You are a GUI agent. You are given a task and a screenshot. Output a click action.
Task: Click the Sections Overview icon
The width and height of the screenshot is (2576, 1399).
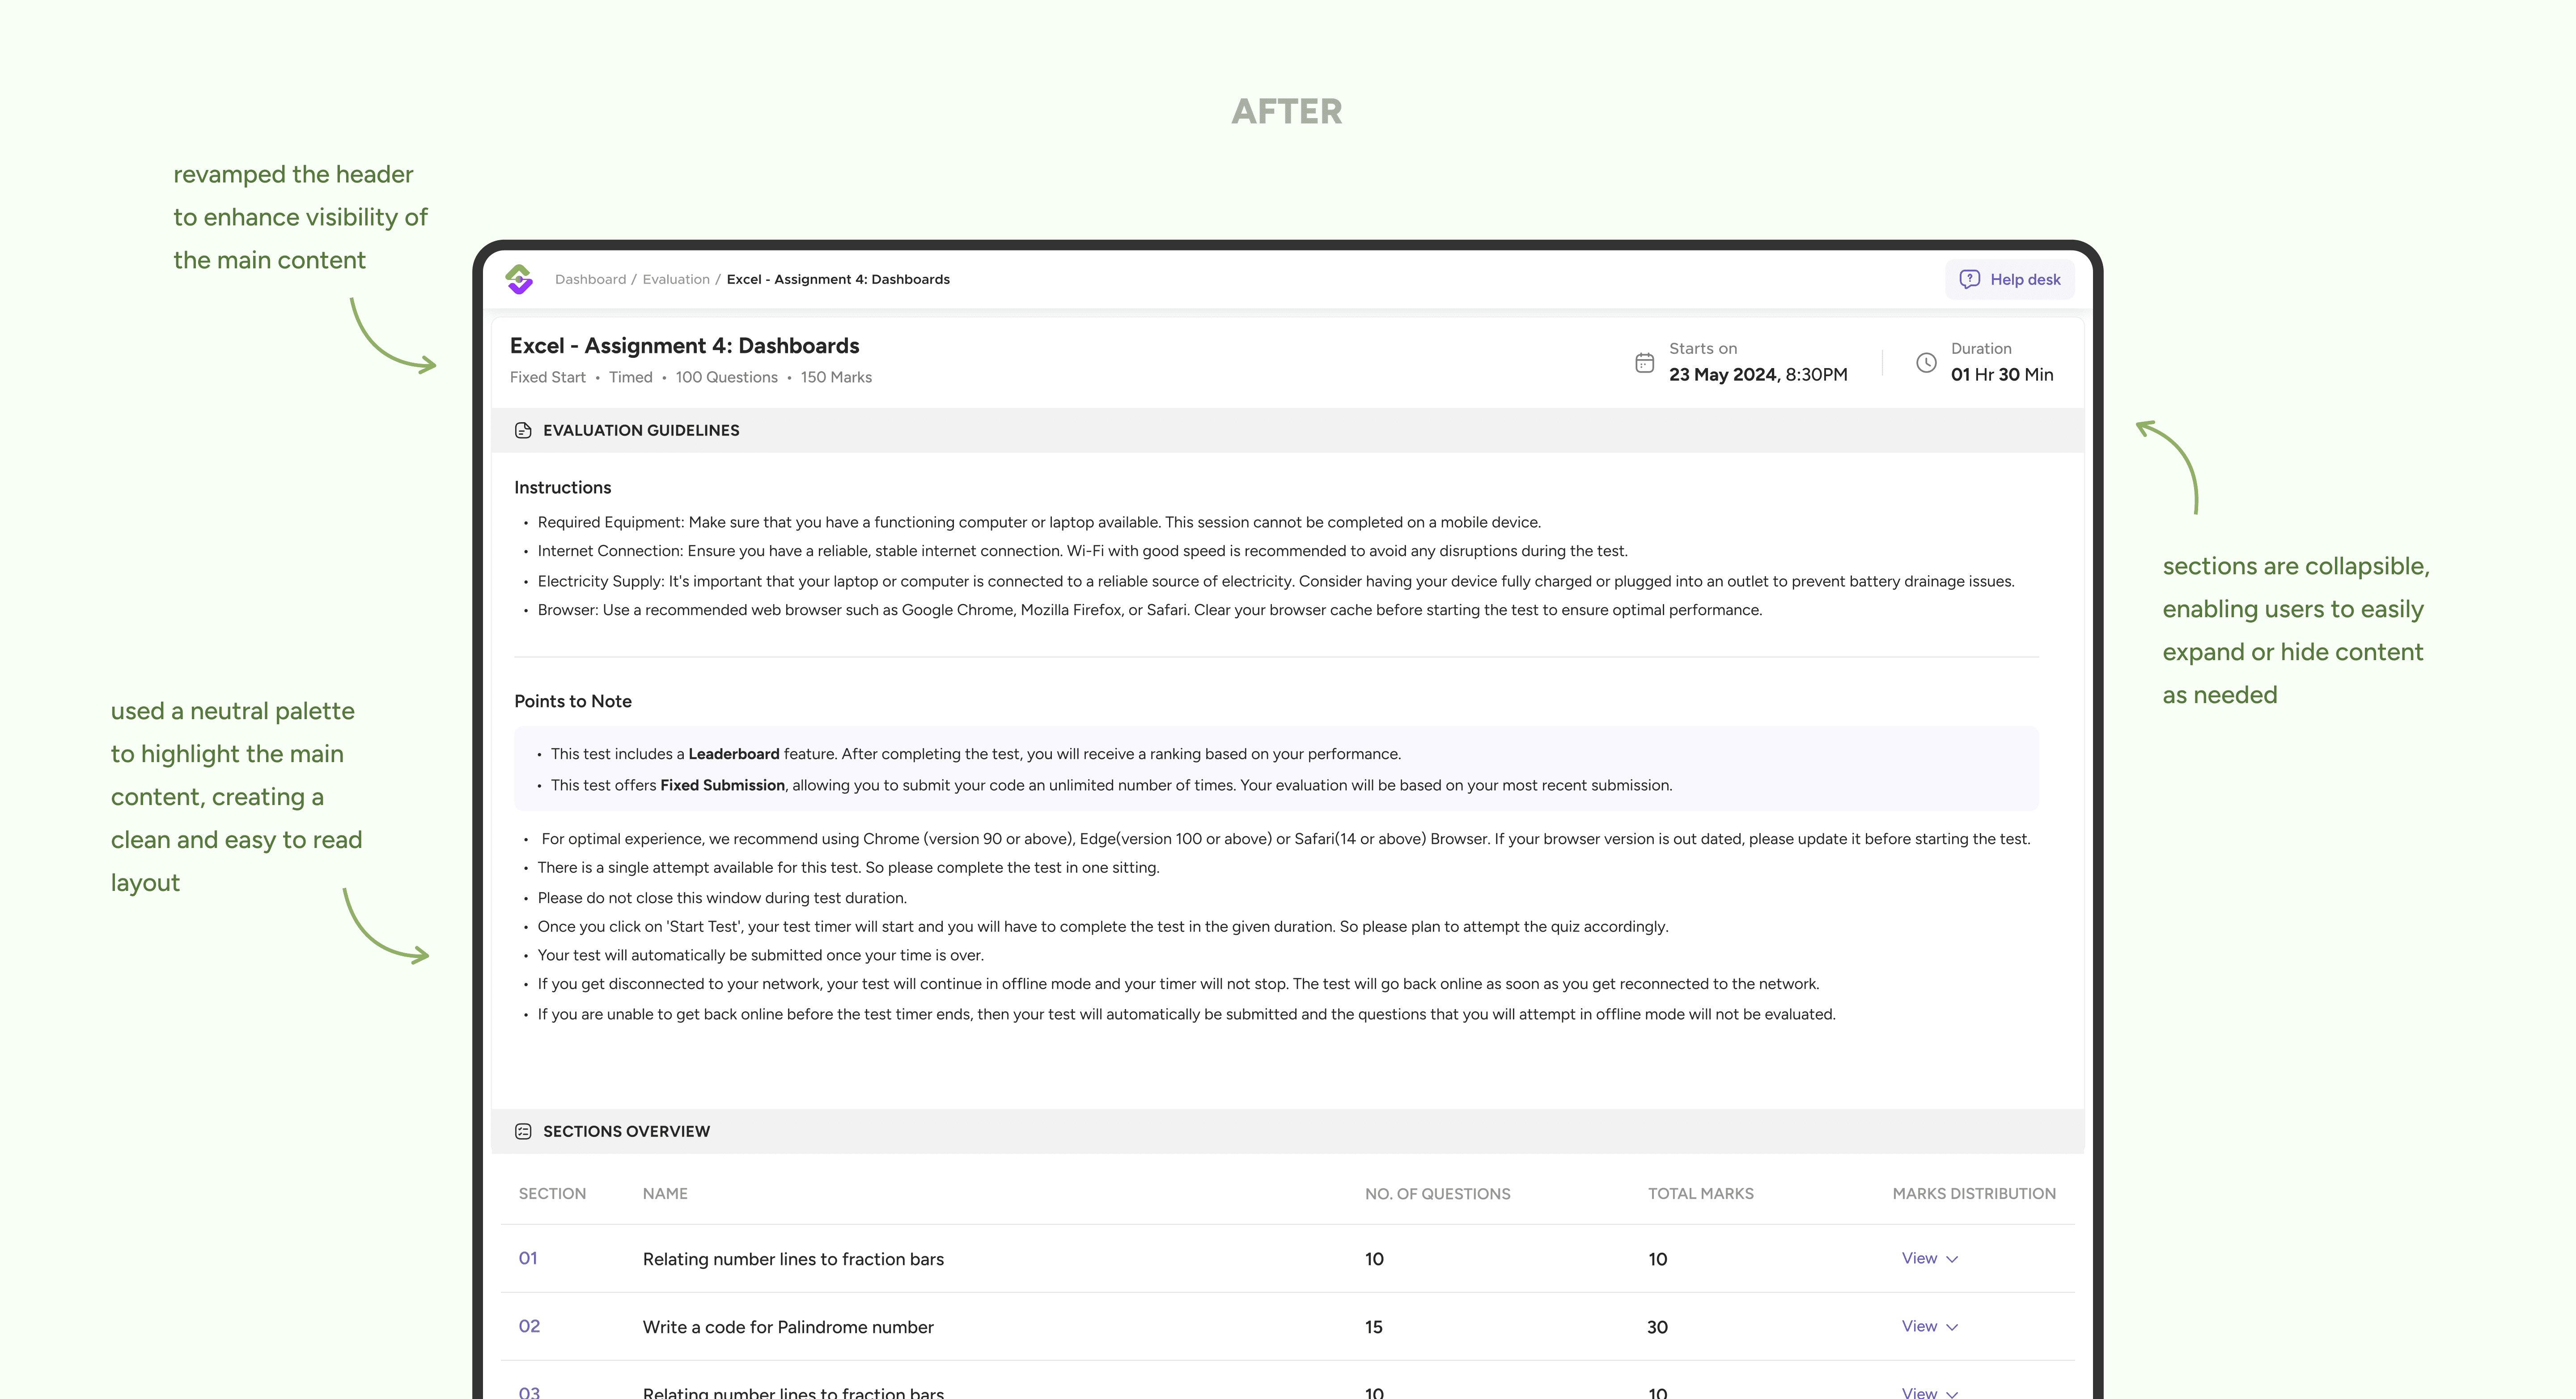(x=523, y=1131)
